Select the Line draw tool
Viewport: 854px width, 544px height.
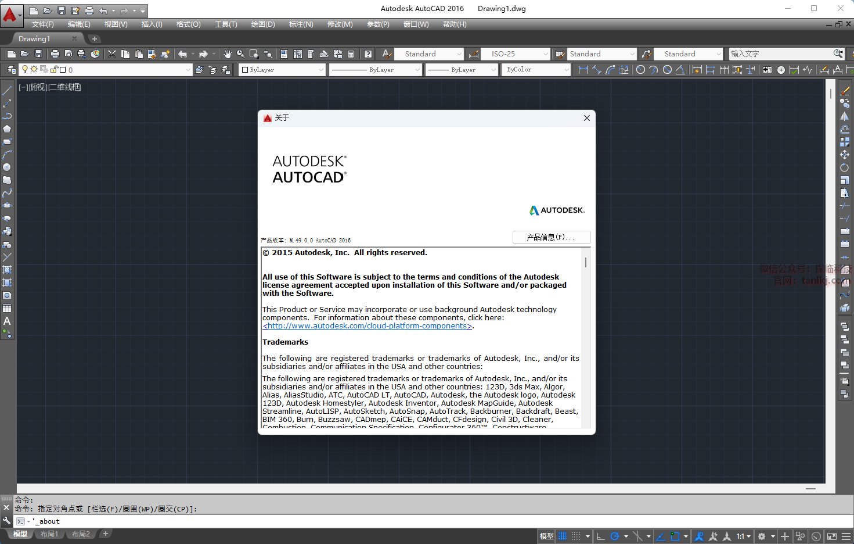click(7, 91)
